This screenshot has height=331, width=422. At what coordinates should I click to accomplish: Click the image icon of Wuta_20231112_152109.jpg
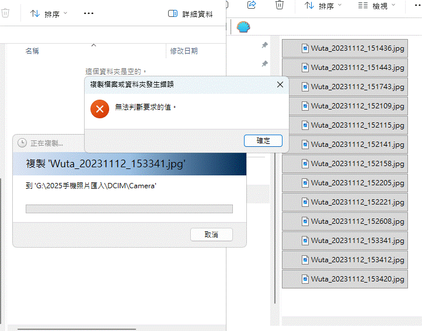[x=305, y=106]
